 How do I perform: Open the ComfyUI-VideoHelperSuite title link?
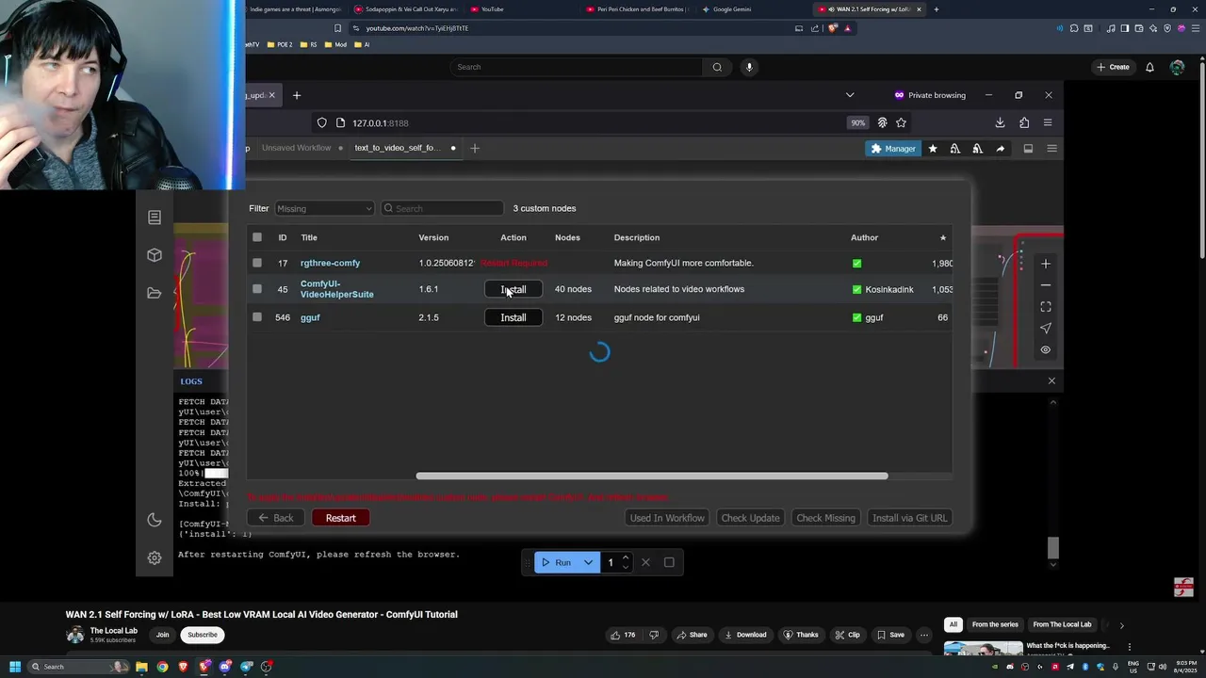(x=336, y=289)
